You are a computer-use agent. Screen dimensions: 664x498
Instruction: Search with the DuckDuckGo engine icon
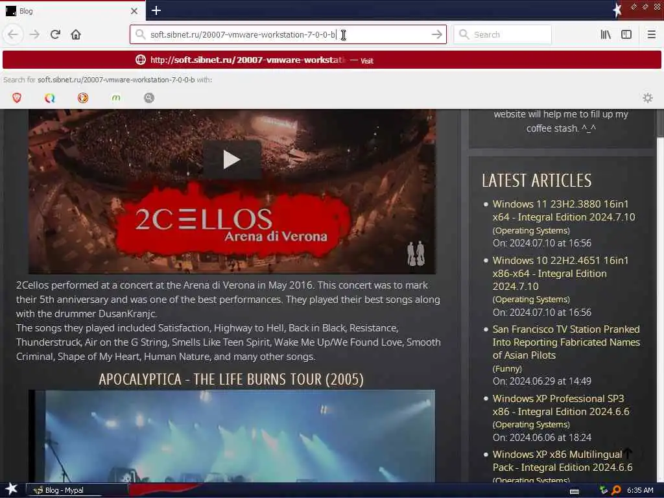point(83,99)
